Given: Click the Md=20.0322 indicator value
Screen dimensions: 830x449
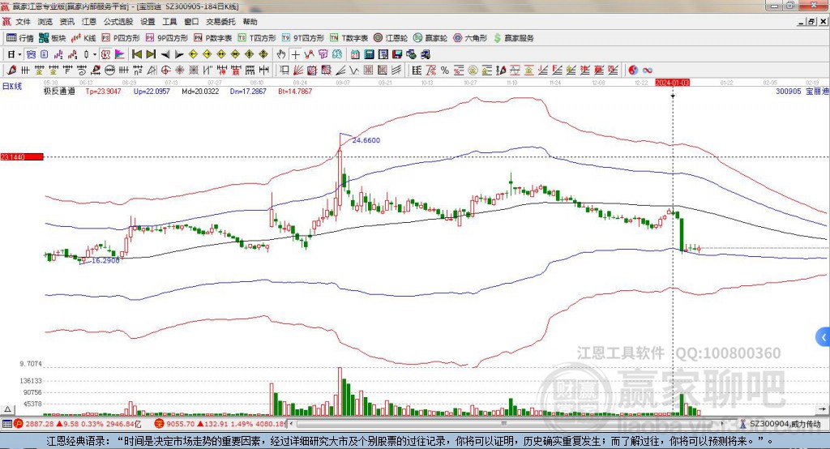Looking at the screenshot, I should 200,91.
